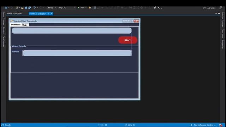Open the Class View side panel
Viewport: 226px width, 127px height.
[222, 33]
